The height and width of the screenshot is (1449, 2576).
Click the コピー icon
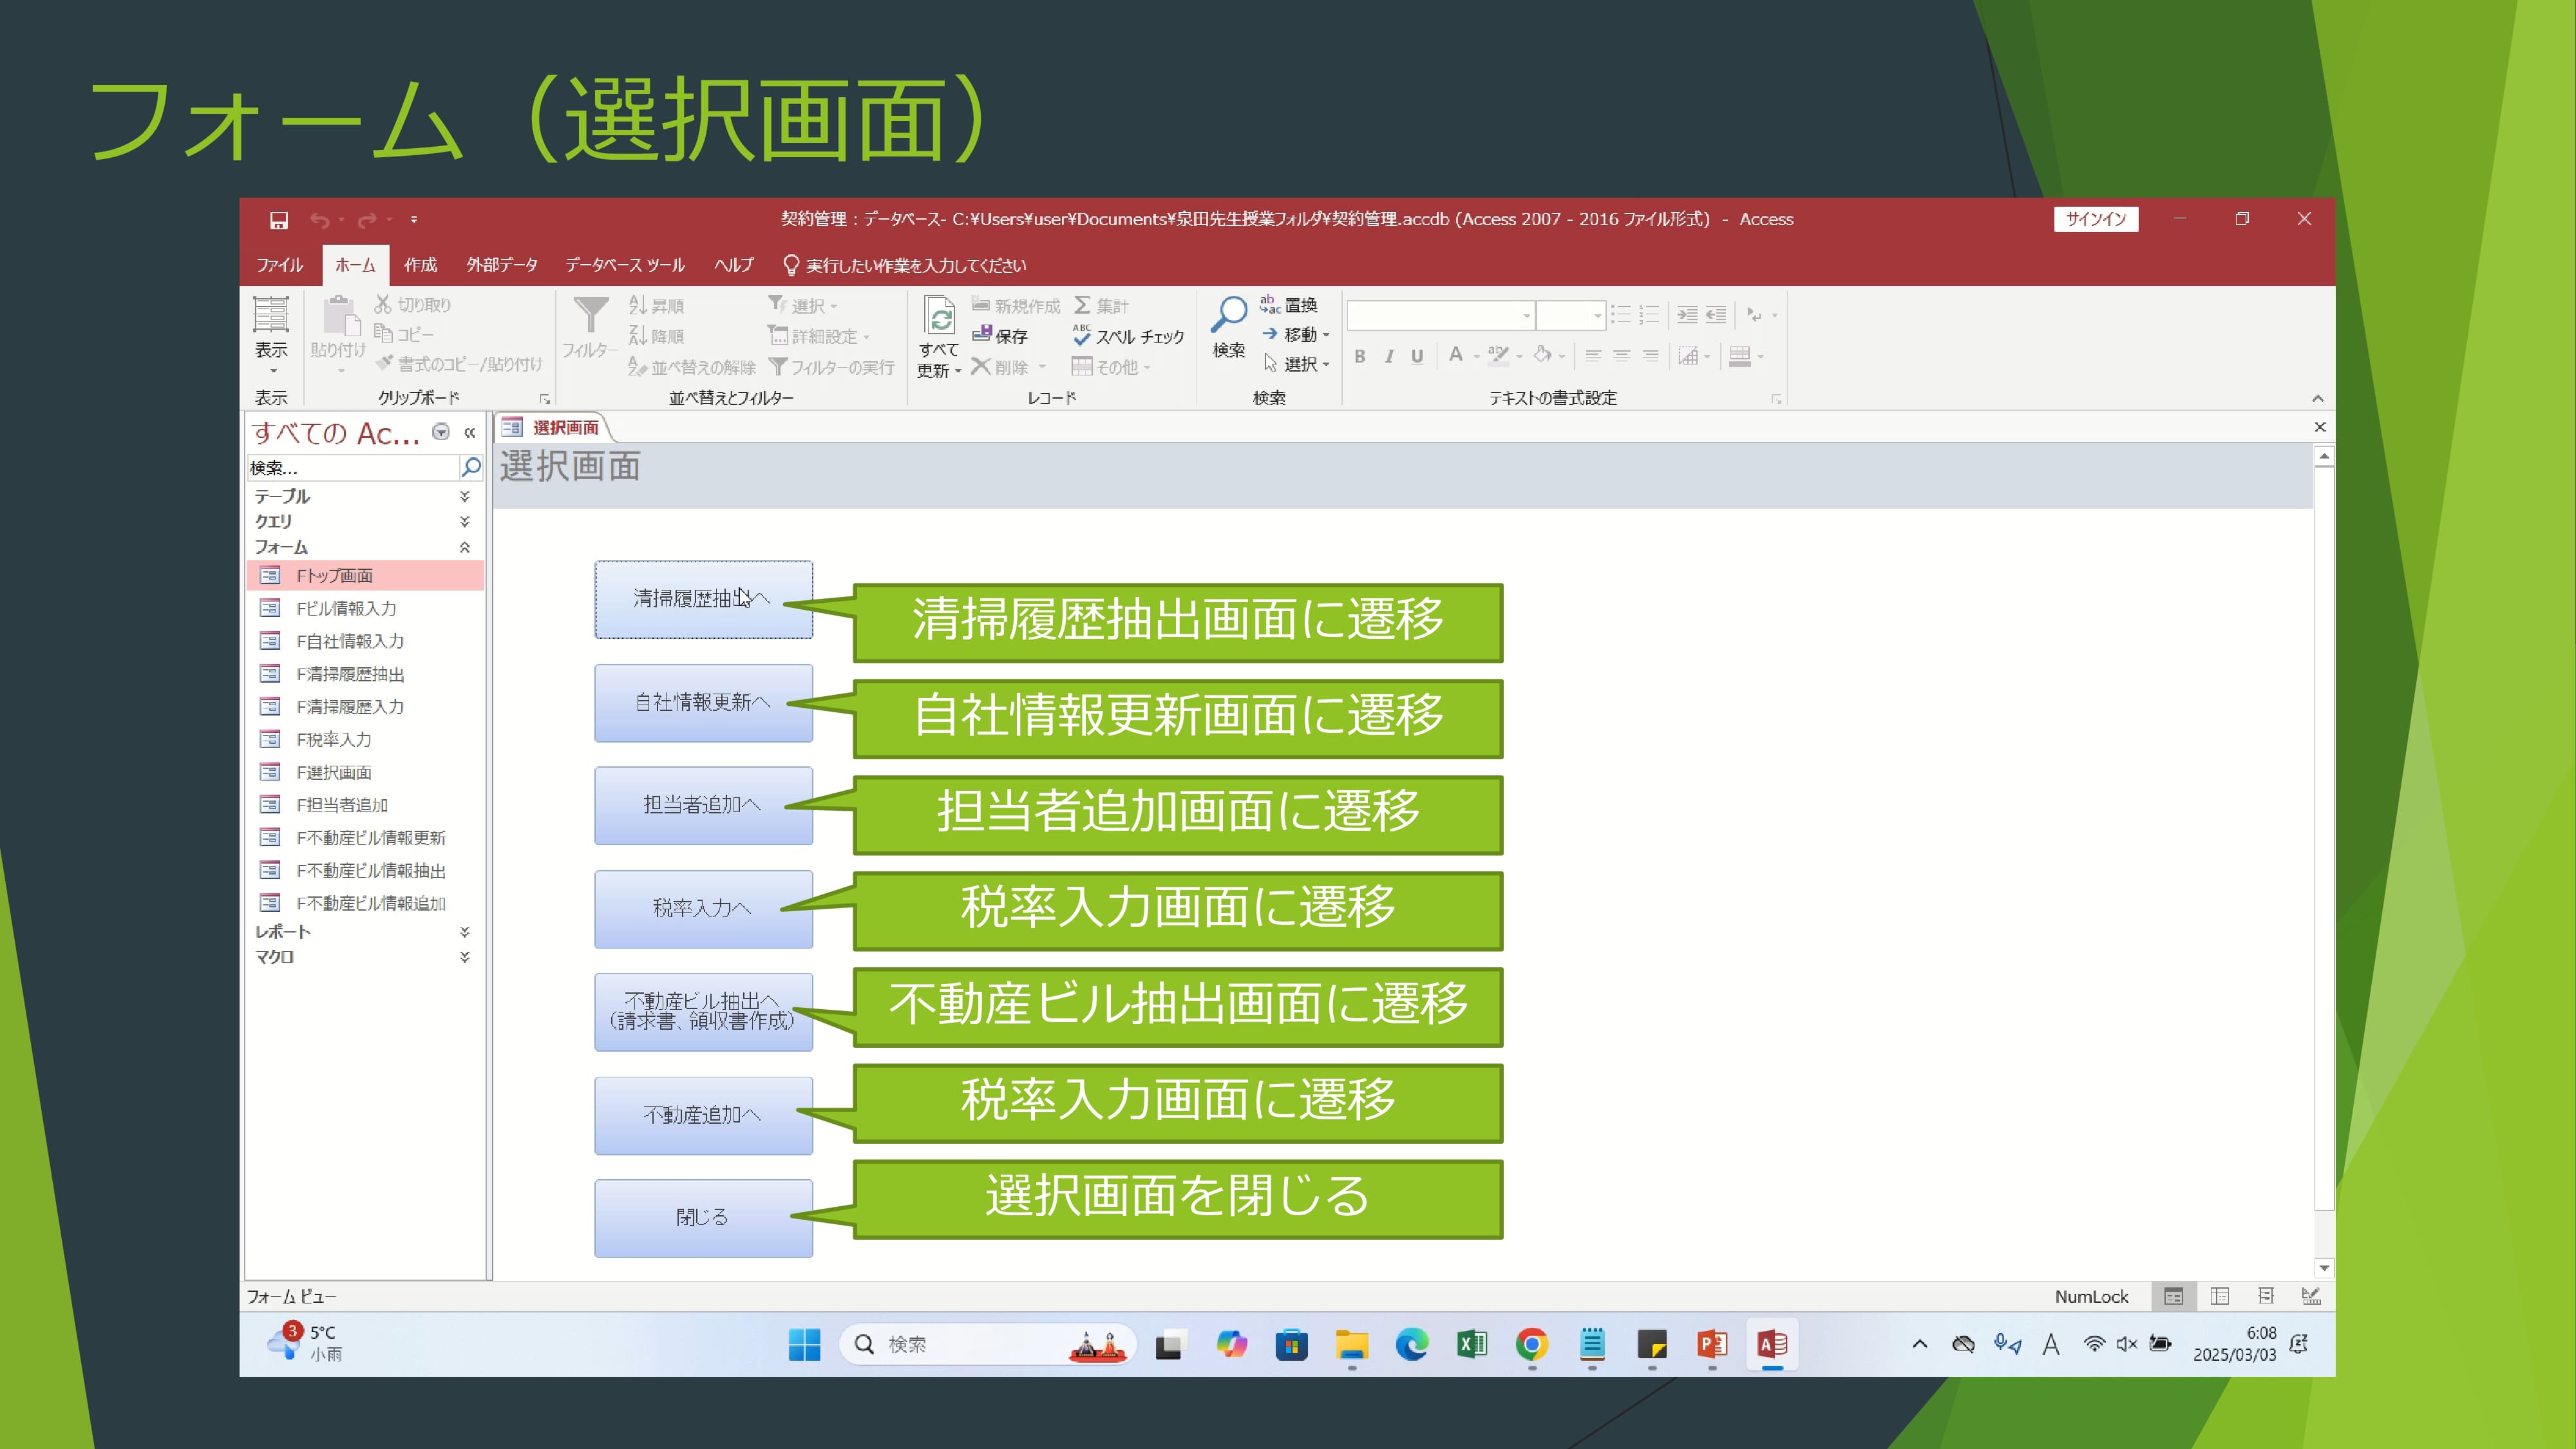[x=383, y=333]
